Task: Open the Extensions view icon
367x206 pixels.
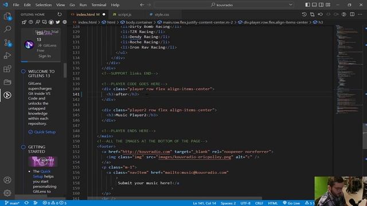Action: (7, 69)
